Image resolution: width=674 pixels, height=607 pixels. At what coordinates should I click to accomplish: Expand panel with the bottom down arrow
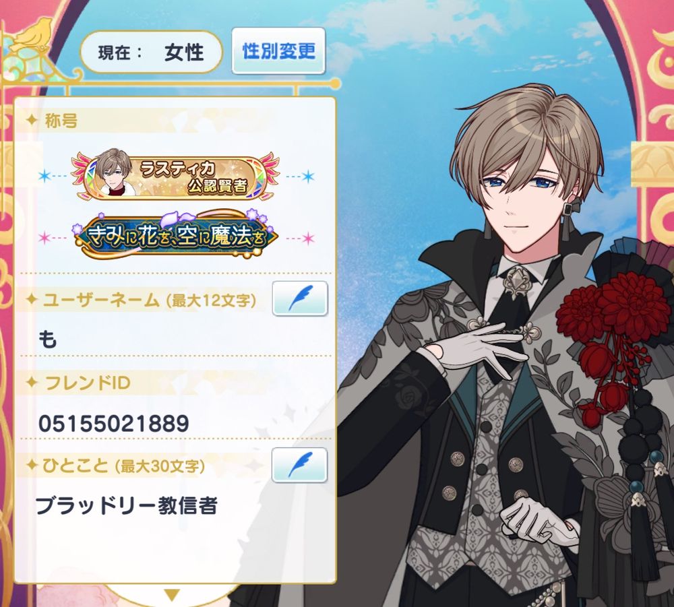pos(172,595)
